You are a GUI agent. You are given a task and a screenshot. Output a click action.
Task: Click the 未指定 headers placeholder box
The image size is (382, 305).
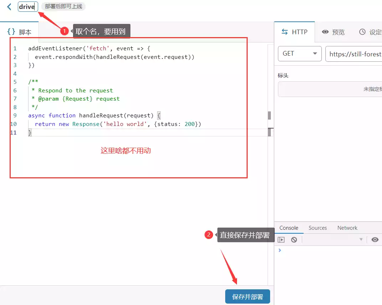tap(330, 89)
